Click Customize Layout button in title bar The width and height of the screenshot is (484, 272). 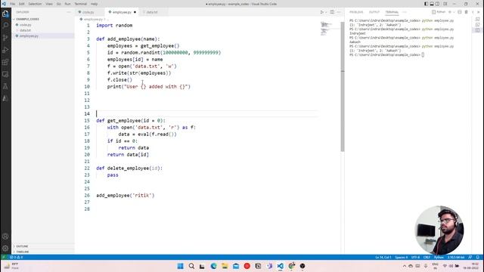pyautogui.click(x=445, y=4)
